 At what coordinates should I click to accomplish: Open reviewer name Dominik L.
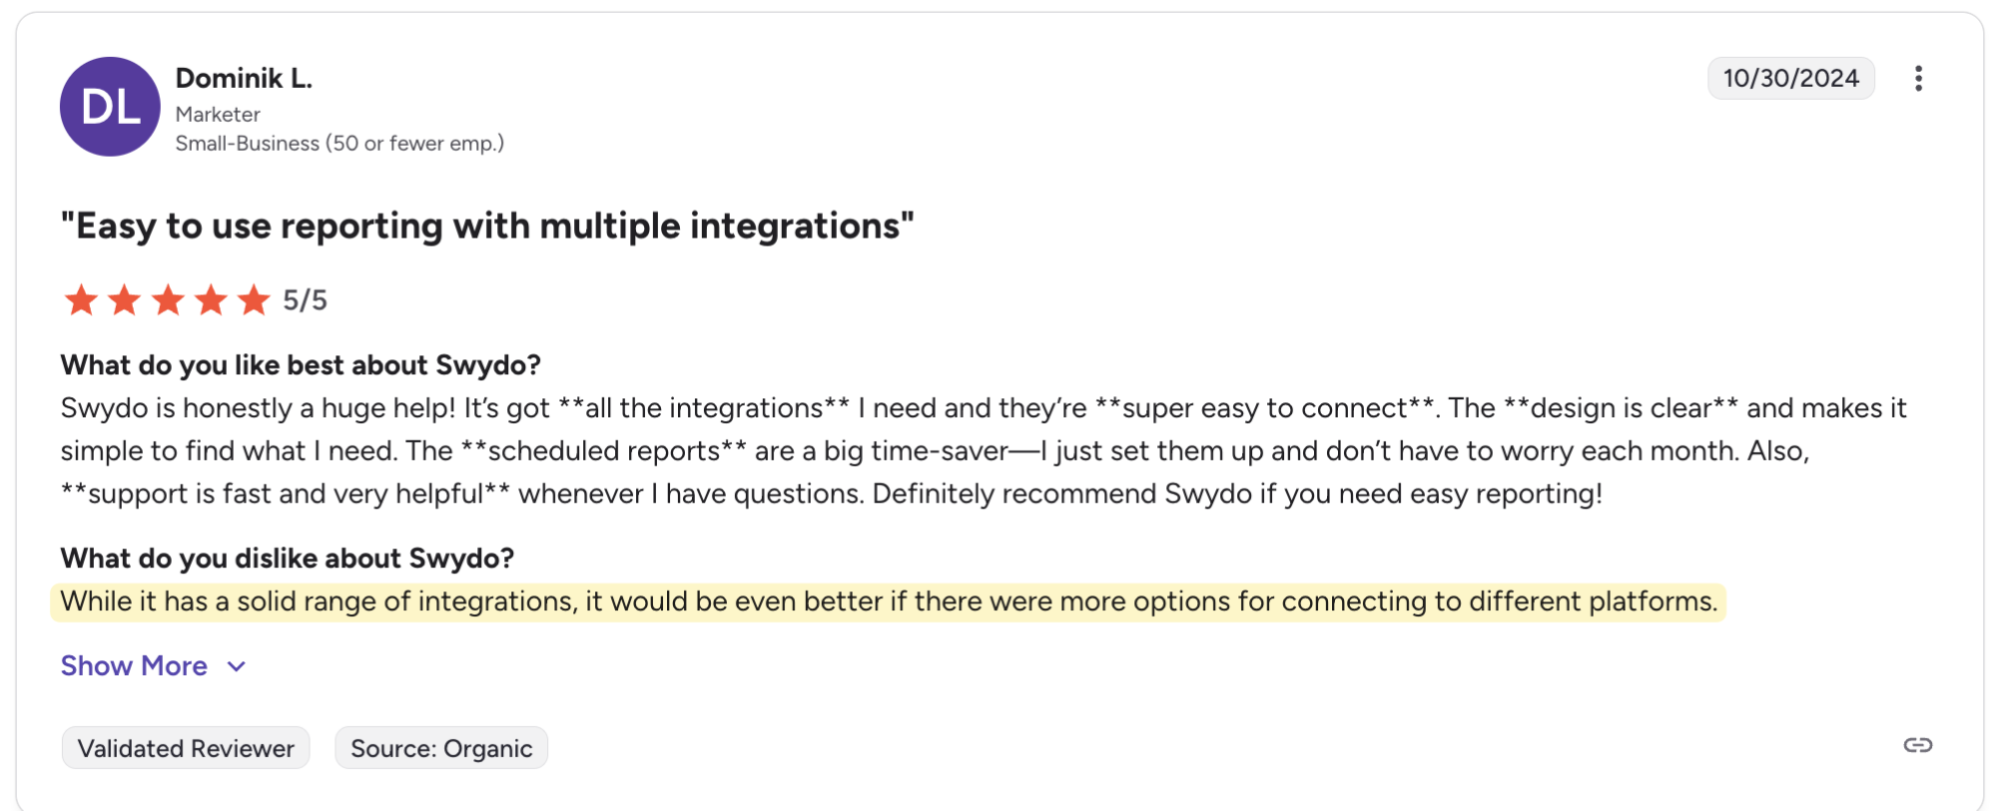click(244, 78)
